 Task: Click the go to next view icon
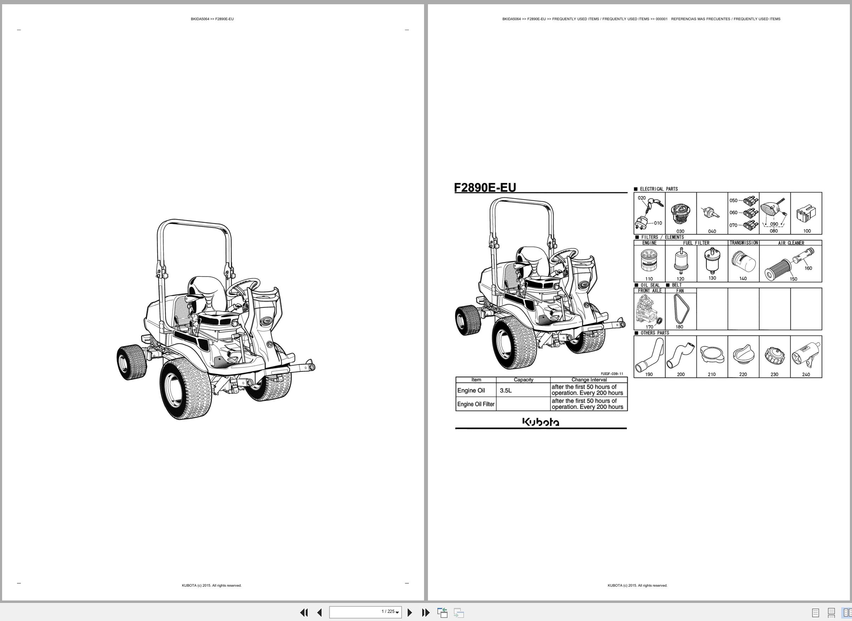pos(458,613)
